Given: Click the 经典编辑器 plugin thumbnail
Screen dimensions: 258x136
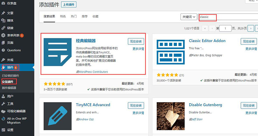Looking at the screenshot, I should click(x=58, y=52).
